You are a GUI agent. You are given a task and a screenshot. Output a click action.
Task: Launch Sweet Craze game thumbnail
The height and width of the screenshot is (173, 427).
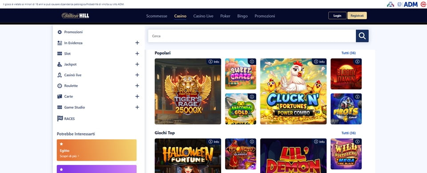point(241,74)
